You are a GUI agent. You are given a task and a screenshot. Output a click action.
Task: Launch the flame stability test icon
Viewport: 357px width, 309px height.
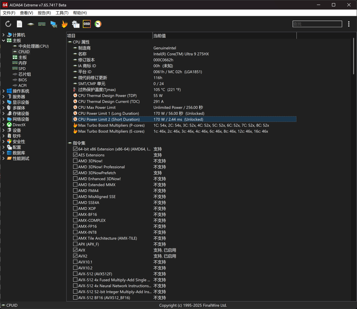tap(64, 24)
